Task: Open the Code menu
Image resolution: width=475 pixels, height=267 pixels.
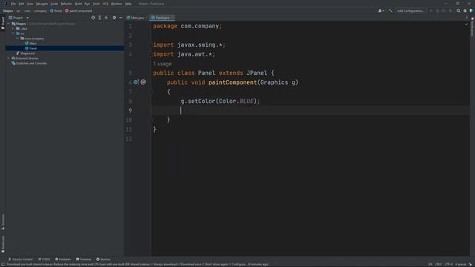Action: coord(54,4)
